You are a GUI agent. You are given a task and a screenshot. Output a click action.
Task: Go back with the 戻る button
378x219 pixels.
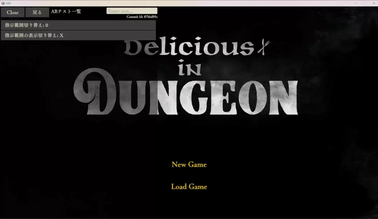(x=37, y=12)
